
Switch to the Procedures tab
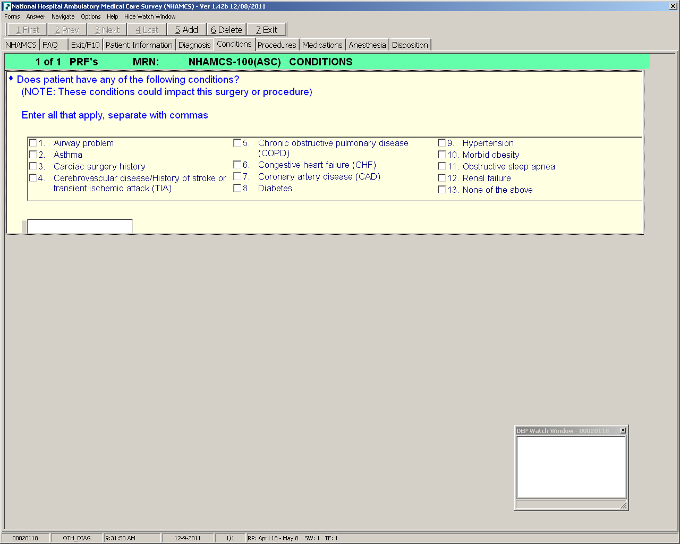277,45
